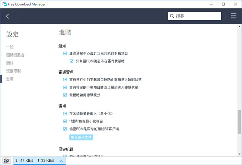Click the Free Download Manager logo icon
This screenshot has width=242, height=165.
(4, 4)
